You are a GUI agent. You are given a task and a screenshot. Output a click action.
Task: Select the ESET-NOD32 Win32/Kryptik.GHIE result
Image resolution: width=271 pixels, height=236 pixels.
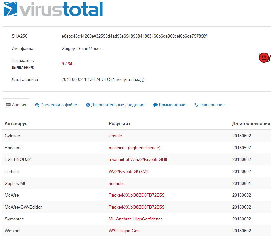[139, 159]
